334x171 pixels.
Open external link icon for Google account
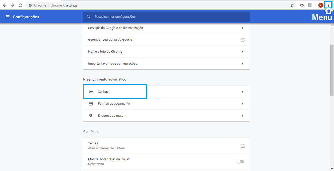242,40
